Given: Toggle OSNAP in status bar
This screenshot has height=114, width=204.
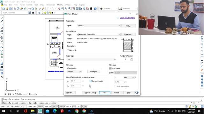Looking at the screenshot, I should (55, 107).
